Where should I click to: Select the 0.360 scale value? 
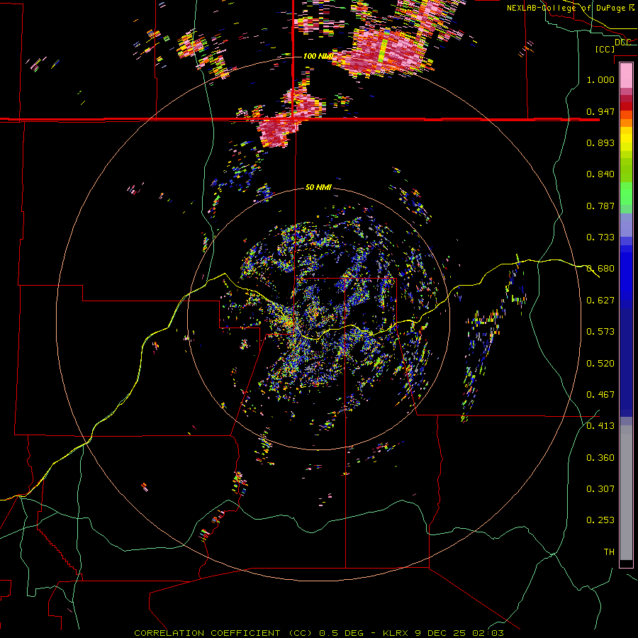pos(600,457)
